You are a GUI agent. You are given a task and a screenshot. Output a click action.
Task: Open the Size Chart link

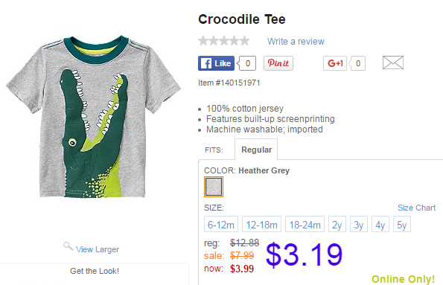pyautogui.click(x=416, y=208)
